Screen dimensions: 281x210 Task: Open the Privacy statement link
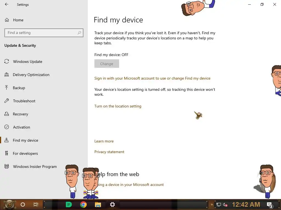click(x=109, y=152)
